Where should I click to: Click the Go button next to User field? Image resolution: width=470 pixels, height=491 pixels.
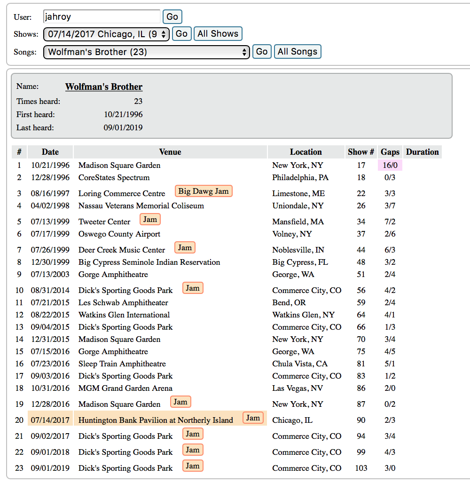[172, 17]
